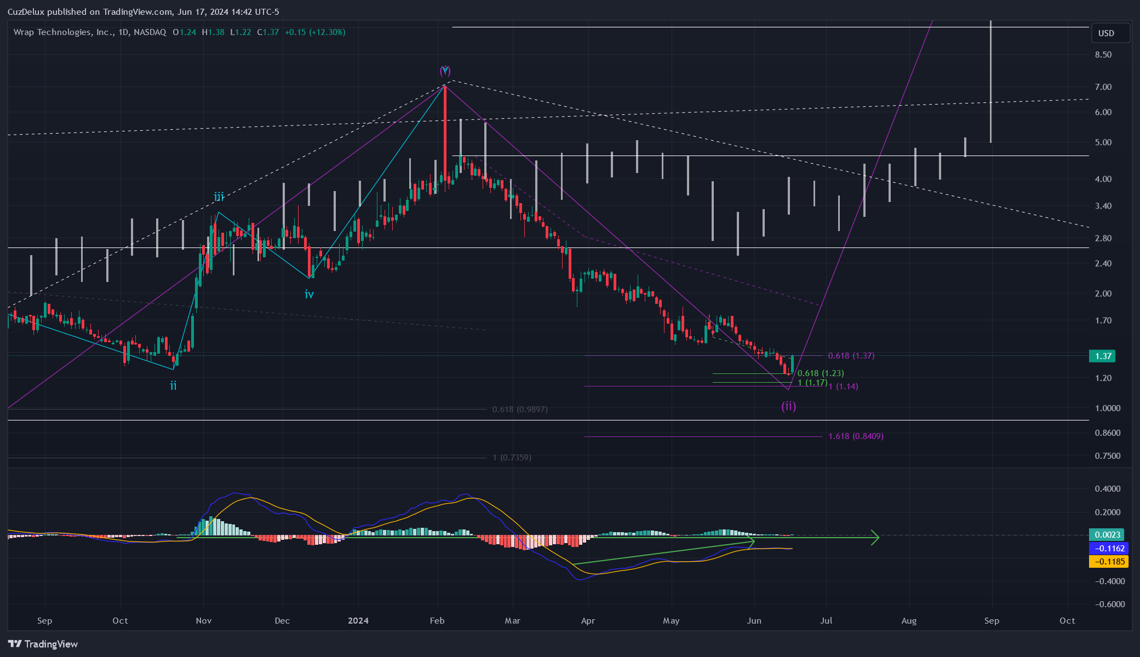Click the high value H1.38

coord(213,32)
